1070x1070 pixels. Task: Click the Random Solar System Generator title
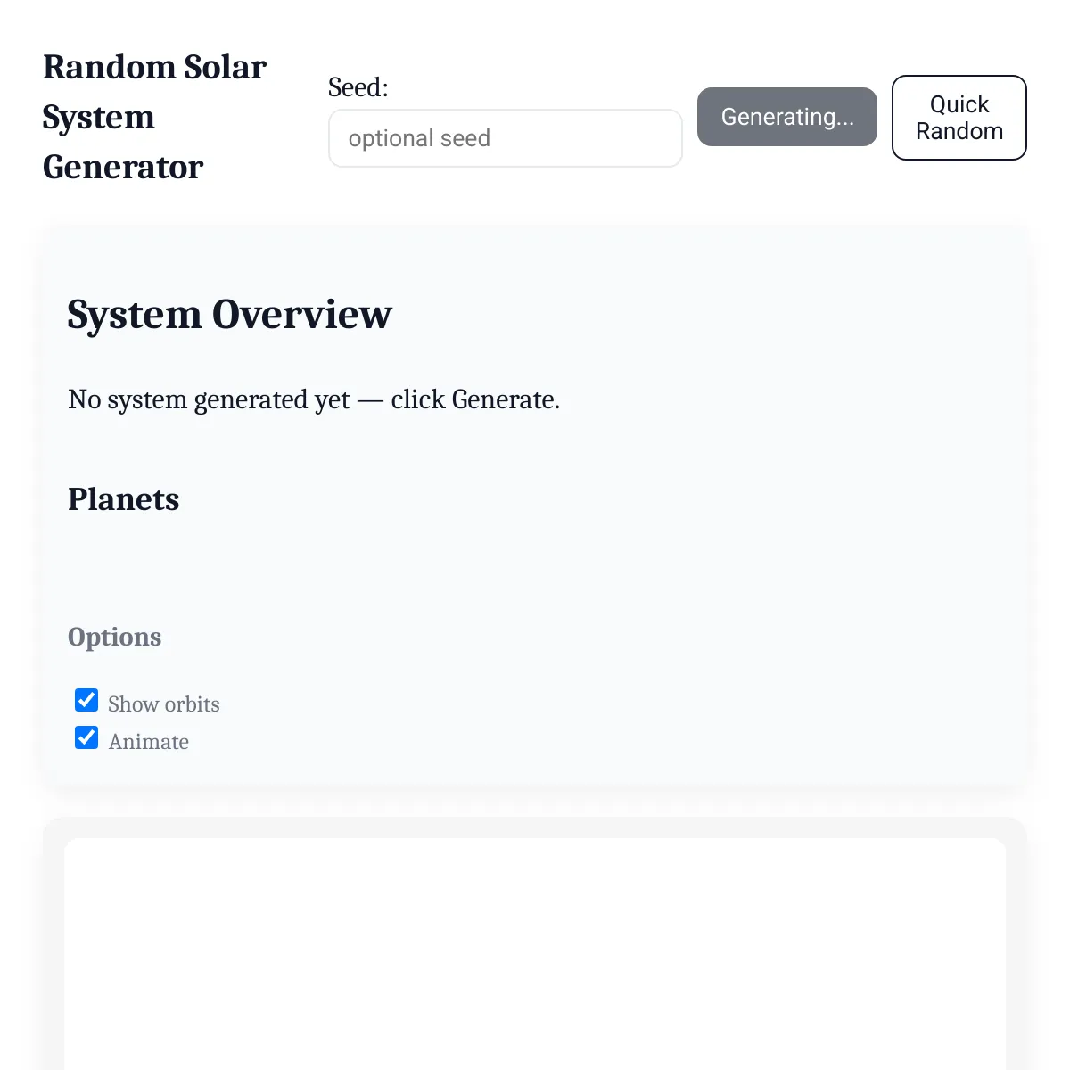153,116
